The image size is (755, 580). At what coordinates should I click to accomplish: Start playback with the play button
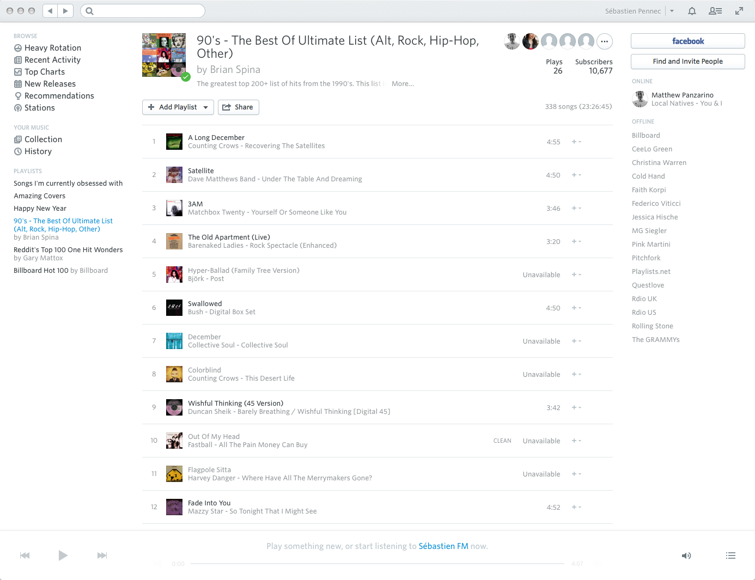pos(63,555)
